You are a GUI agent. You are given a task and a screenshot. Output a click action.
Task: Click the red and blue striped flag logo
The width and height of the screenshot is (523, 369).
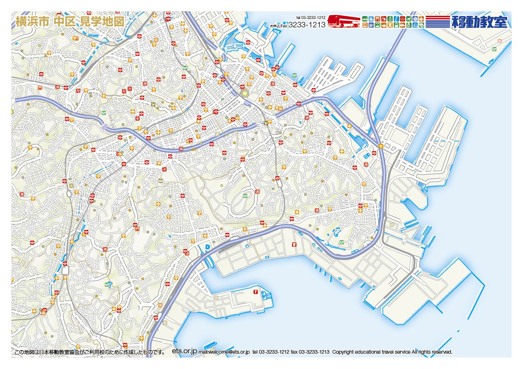(437, 22)
